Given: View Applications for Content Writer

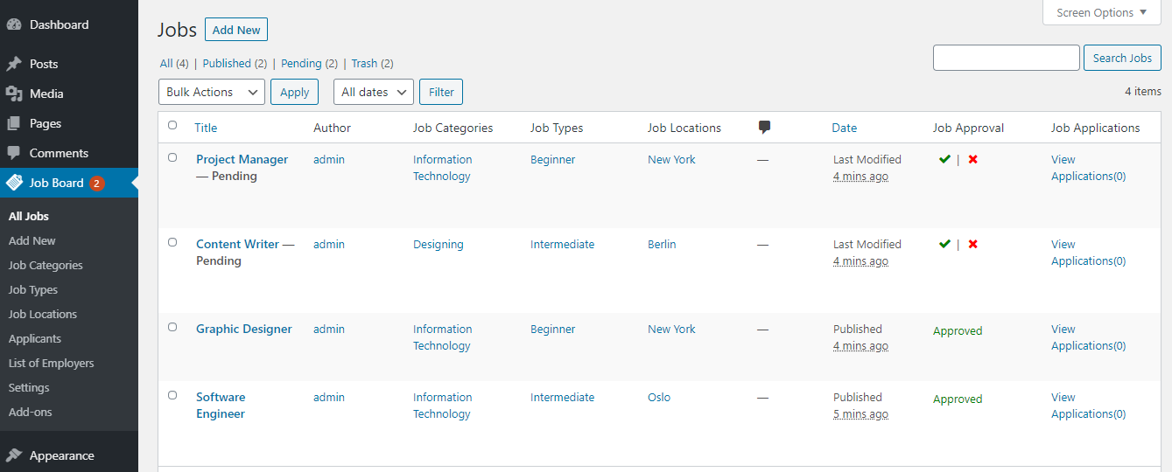Looking at the screenshot, I should [x=1088, y=253].
